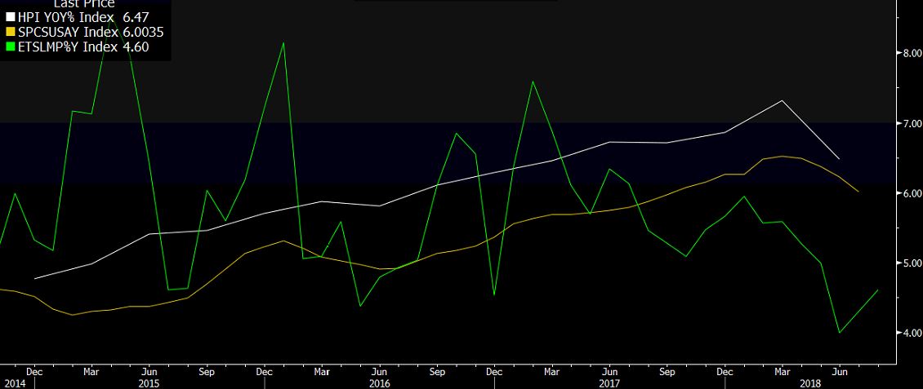Click the green line's June 2018 low point

(x=840, y=333)
